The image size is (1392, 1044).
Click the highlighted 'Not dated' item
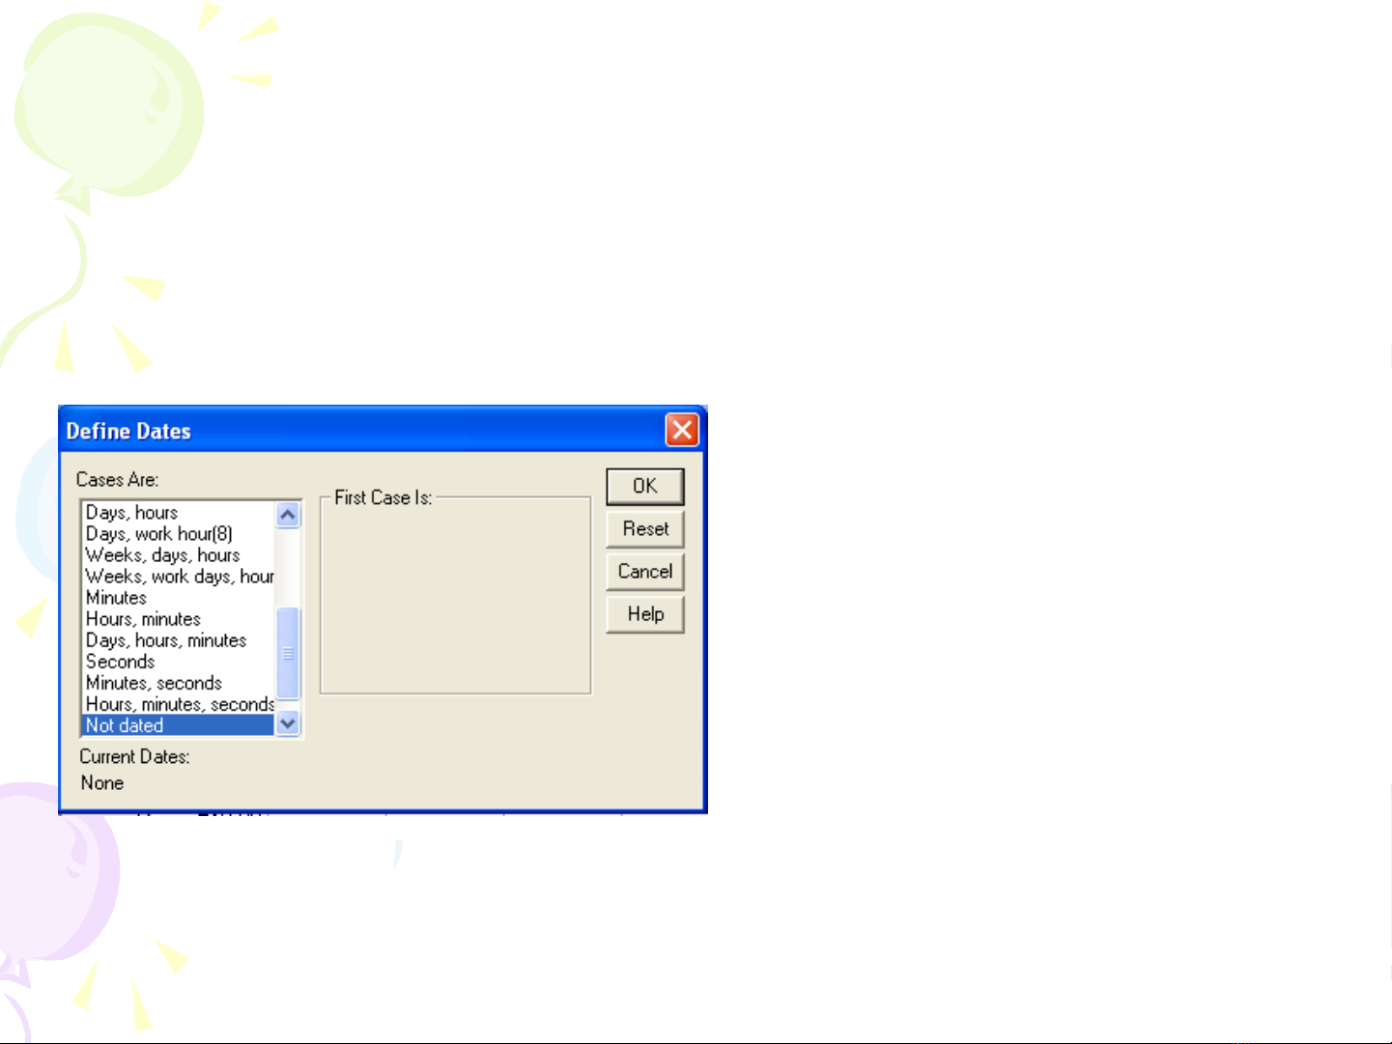pyautogui.click(x=125, y=725)
